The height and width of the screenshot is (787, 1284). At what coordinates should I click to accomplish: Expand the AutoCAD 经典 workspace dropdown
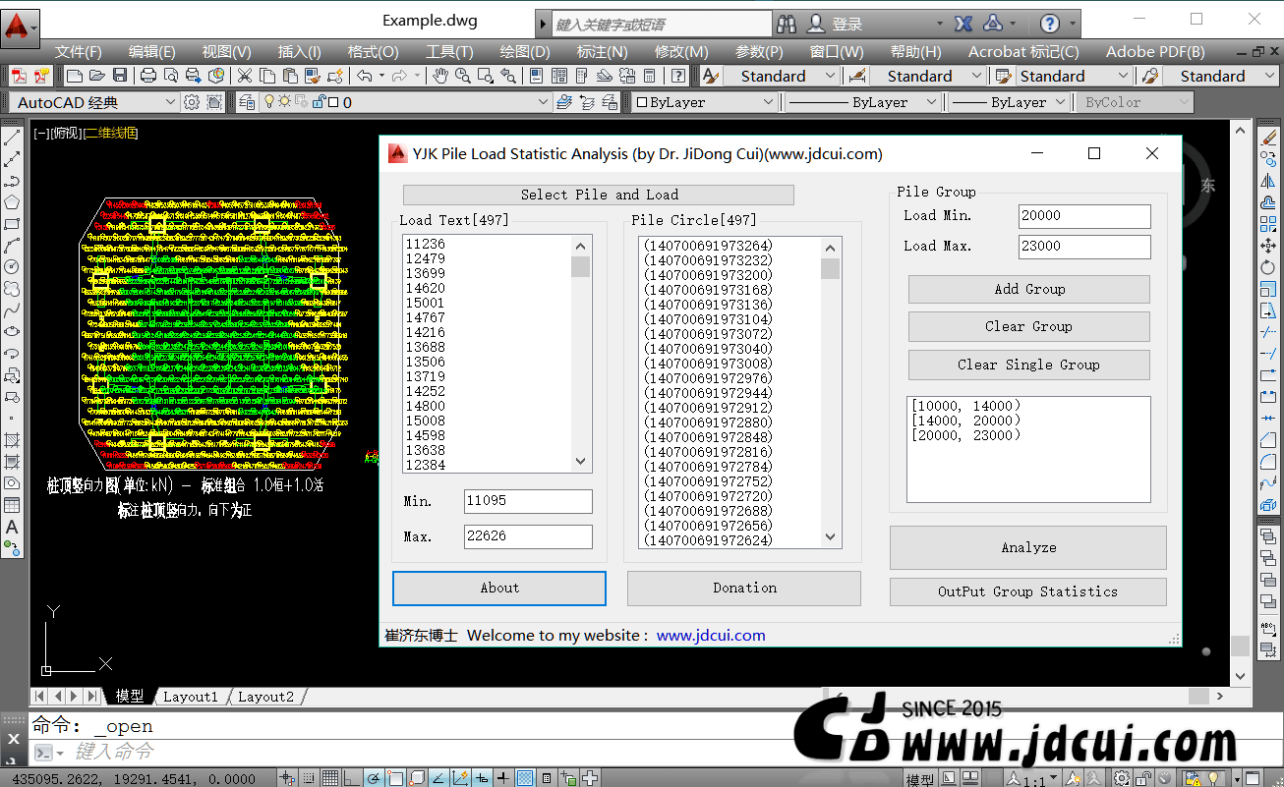point(170,102)
